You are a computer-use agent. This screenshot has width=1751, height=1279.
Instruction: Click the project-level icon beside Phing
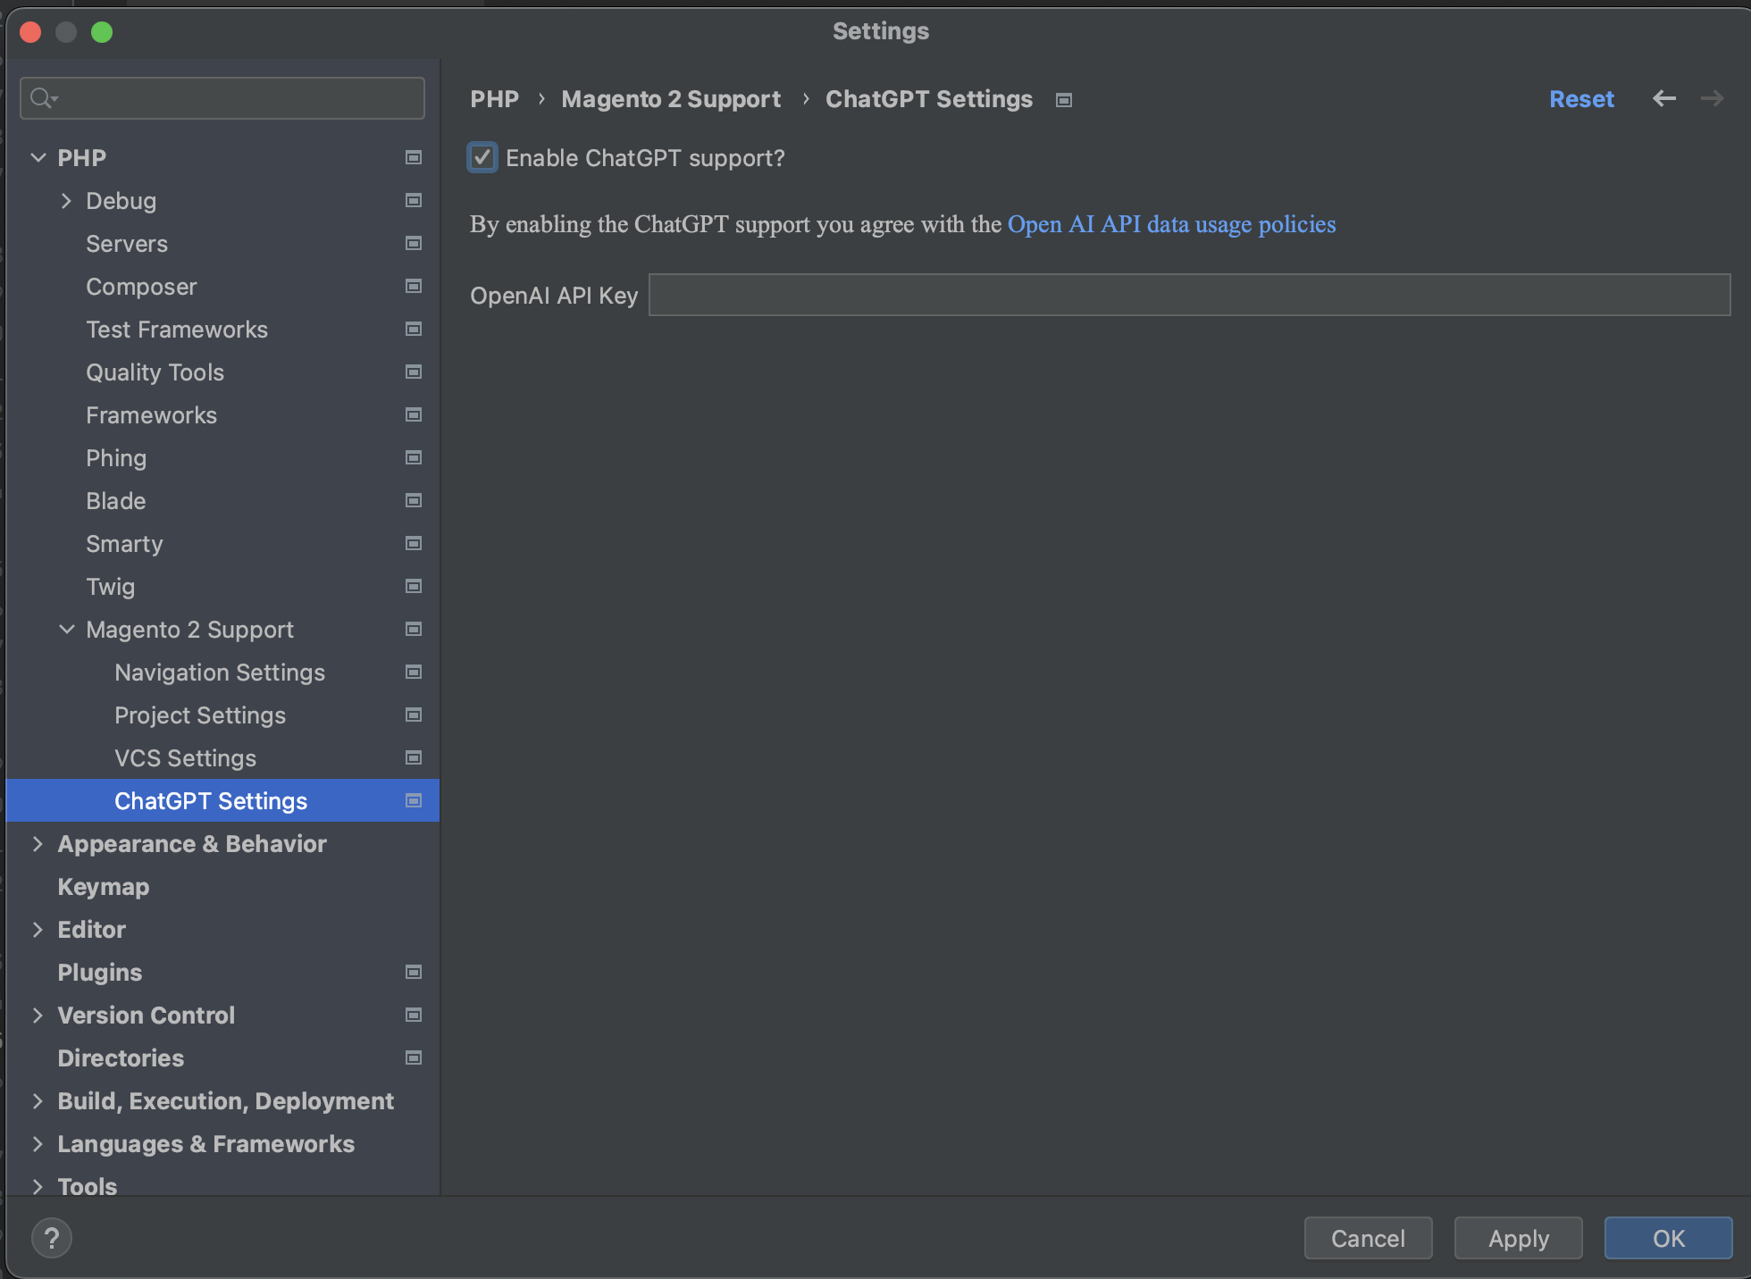click(414, 457)
